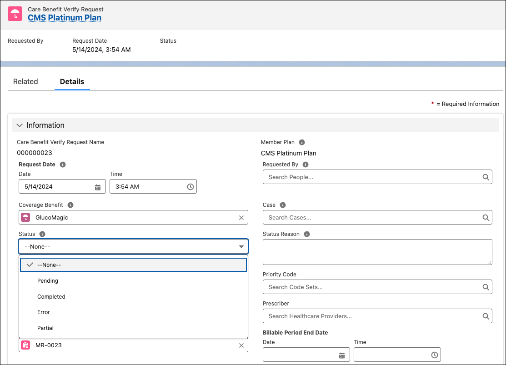
Task: Click search icon in Requested By field
Action: click(x=486, y=177)
